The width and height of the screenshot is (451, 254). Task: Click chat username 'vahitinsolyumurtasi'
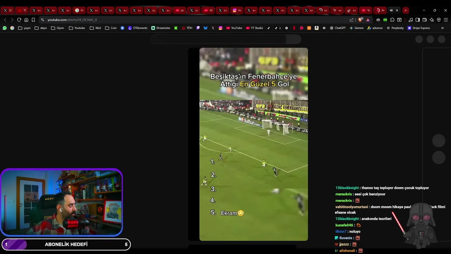(351, 207)
